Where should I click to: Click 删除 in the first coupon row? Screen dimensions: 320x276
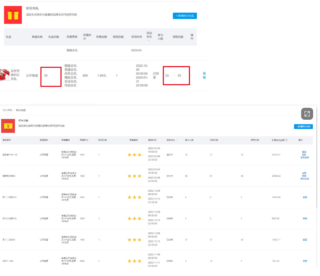(304, 155)
